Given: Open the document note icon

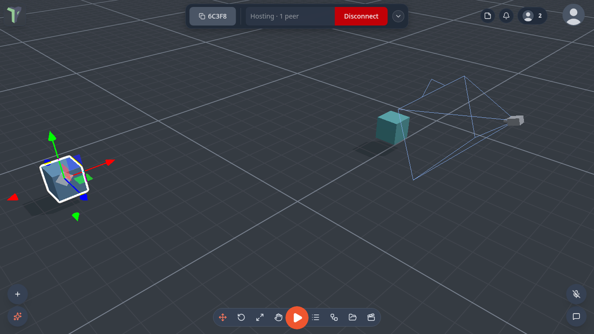Looking at the screenshot, I should coord(488,16).
